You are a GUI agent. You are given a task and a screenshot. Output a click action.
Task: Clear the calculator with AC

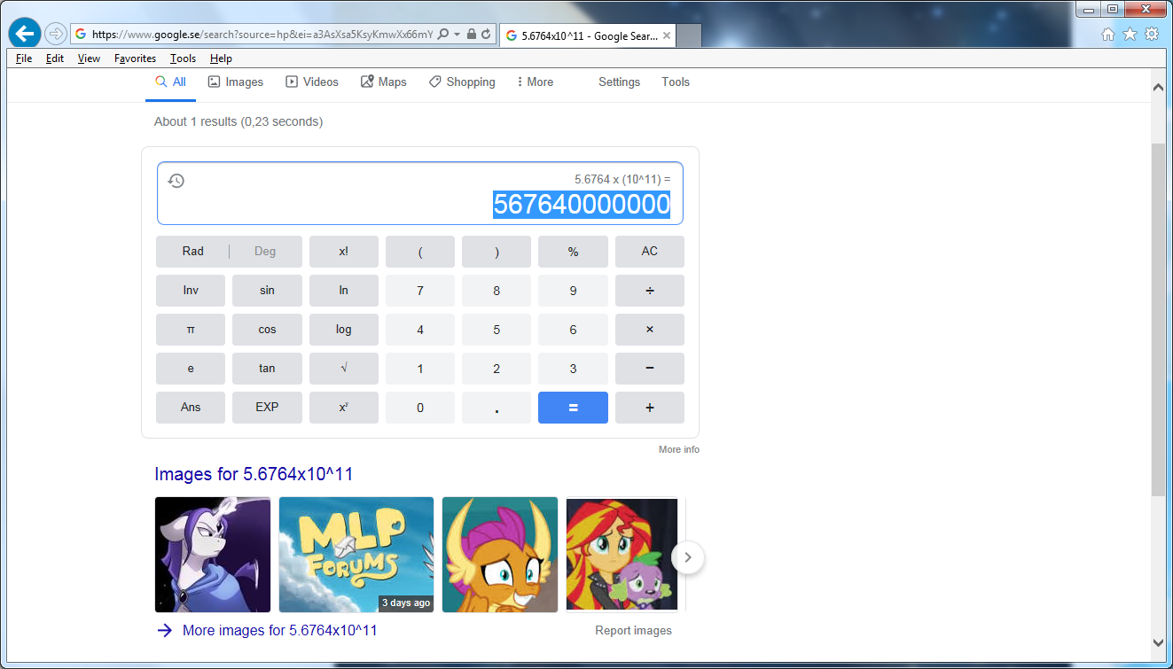click(x=650, y=252)
